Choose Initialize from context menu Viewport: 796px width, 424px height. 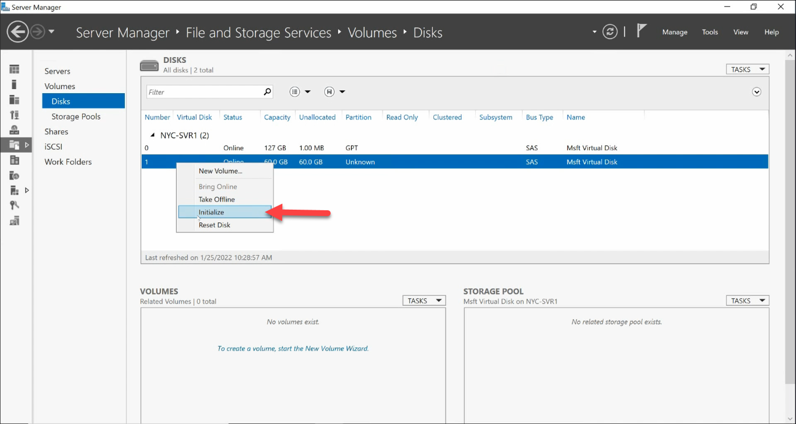pos(225,212)
